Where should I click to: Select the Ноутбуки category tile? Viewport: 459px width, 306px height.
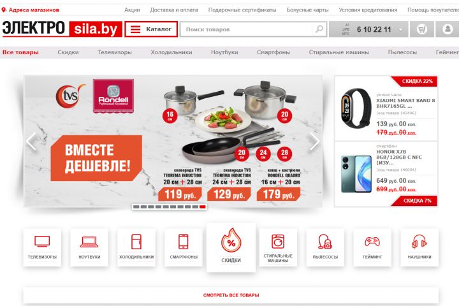tap(89, 247)
